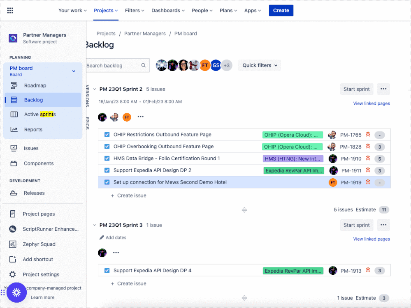Screen dimensions: 411x308
Task: Click Create issue under Sprint 3
Action: [x=128, y=284]
